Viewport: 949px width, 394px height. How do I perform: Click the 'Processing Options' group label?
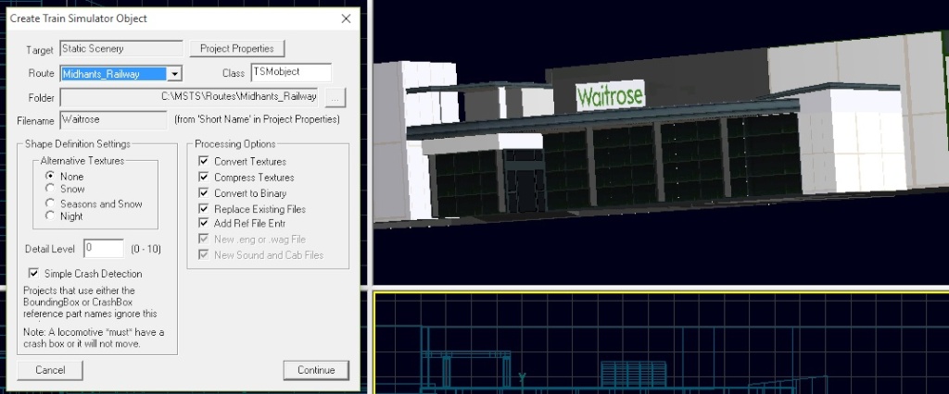click(234, 144)
